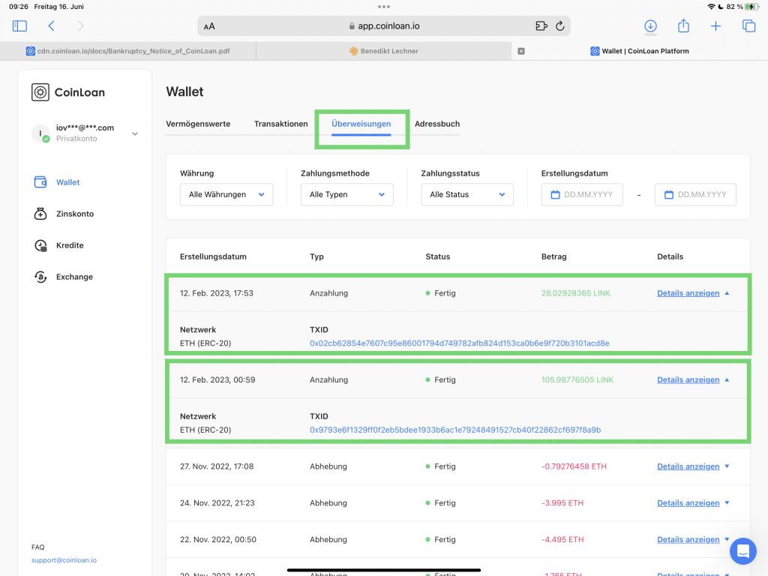Click the amount 105.98776505 LINK

577,380
